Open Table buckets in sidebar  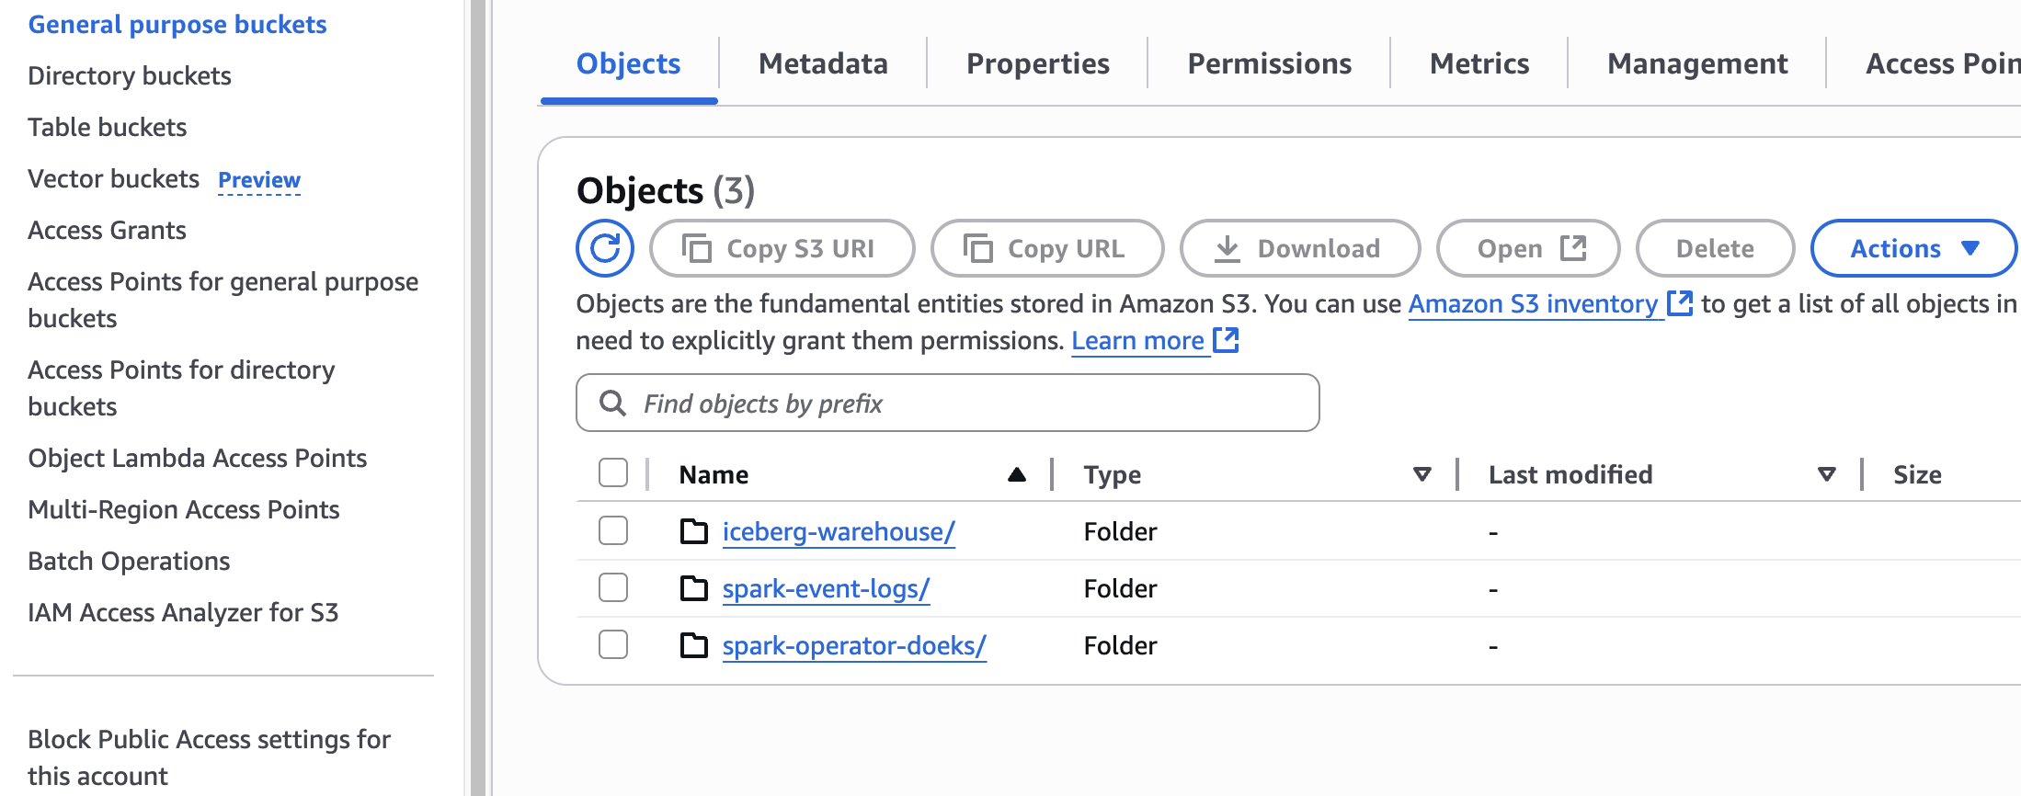pos(108,127)
